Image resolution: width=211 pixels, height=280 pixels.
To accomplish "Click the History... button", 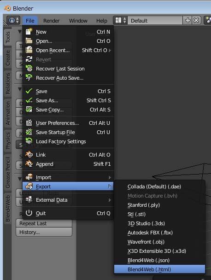I will pyautogui.click(x=44, y=232).
